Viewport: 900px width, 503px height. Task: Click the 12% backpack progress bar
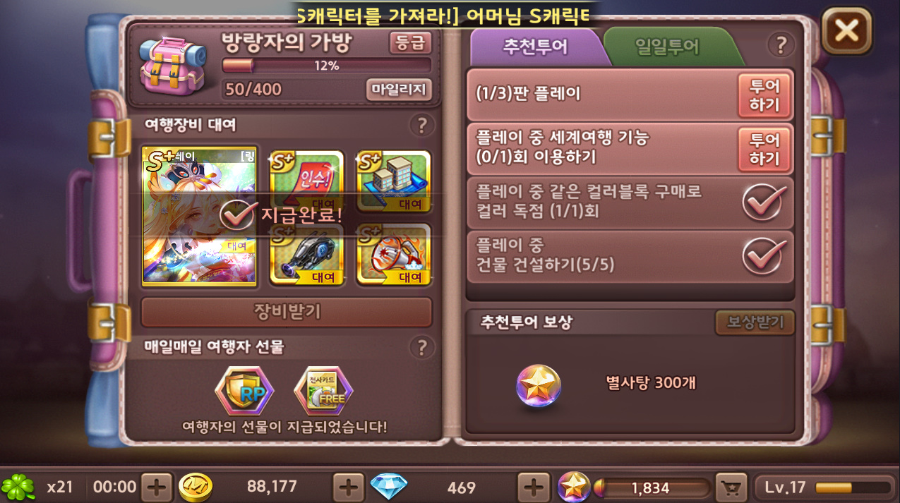click(x=327, y=66)
